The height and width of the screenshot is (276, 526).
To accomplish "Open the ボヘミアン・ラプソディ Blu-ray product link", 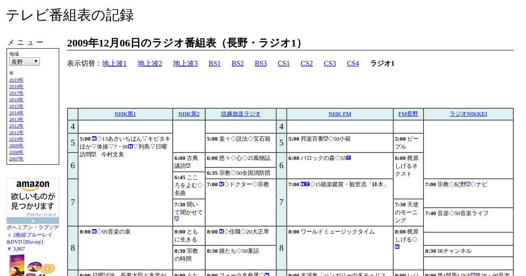I will tap(33, 234).
